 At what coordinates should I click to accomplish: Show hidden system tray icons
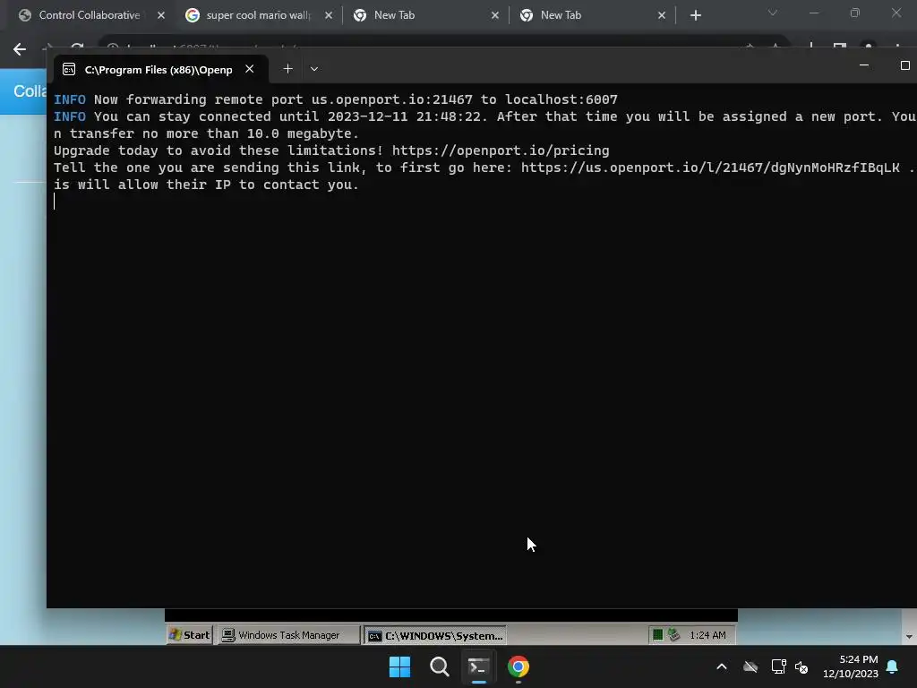point(722,666)
